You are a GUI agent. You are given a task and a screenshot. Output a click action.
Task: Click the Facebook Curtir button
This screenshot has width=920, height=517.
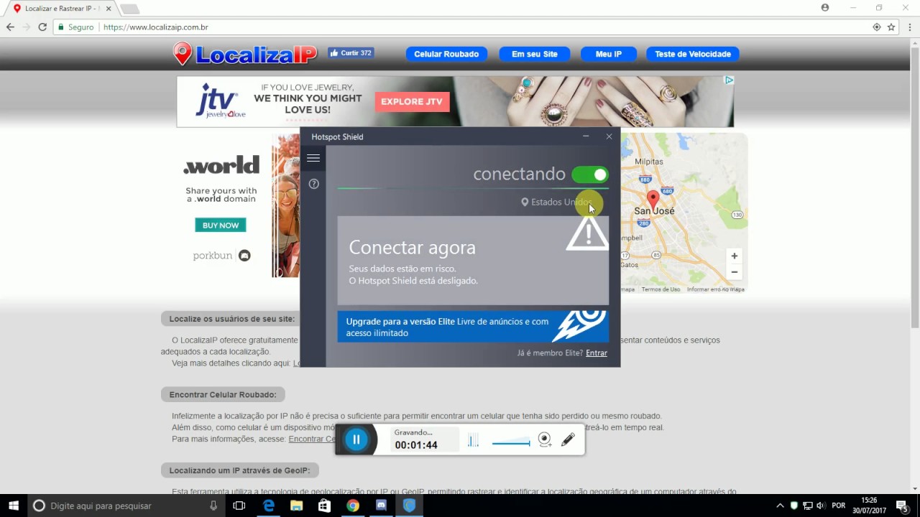point(351,53)
